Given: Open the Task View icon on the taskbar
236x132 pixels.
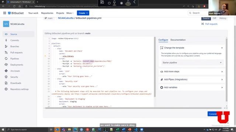Looking at the screenshot, I should (51, 129).
